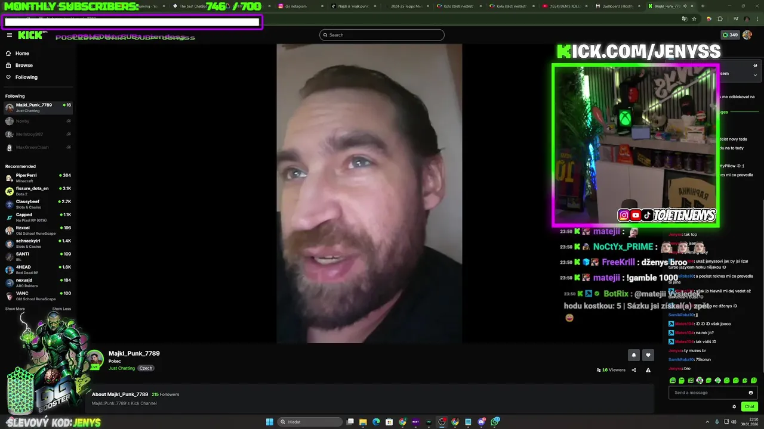Launch Microsoft Edge from the taskbar
The width and height of the screenshot is (764, 429).
[376, 422]
